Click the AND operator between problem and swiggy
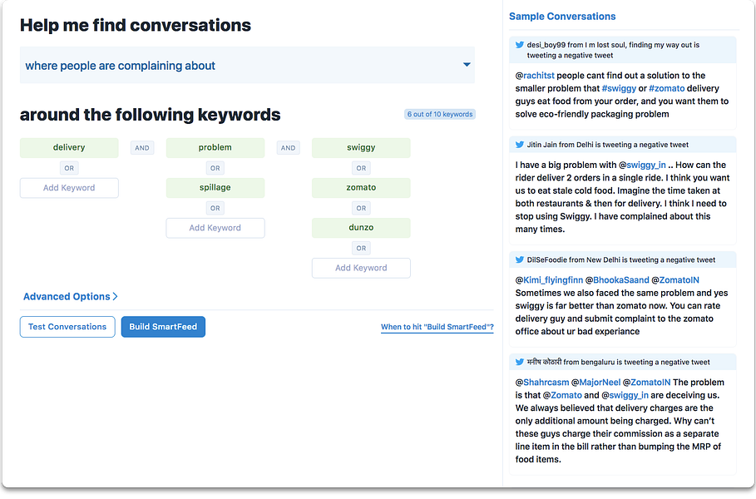Screen dimensions: 756x499 [289, 148]
